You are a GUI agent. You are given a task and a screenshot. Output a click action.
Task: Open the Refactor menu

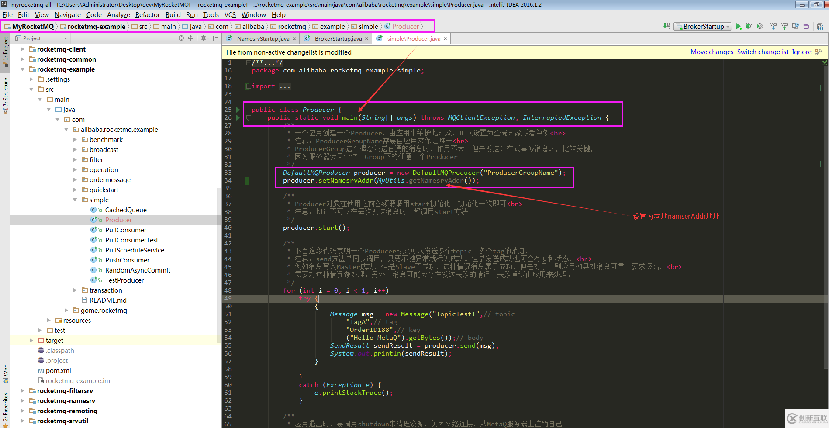tap(147, 15)
